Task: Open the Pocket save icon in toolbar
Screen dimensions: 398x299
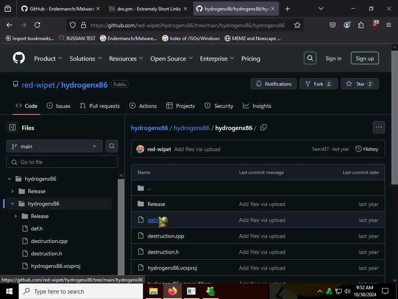Action: point(333,25)
